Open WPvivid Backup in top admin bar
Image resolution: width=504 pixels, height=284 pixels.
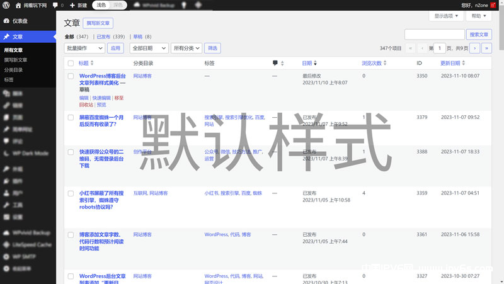(x=154, y=5)
